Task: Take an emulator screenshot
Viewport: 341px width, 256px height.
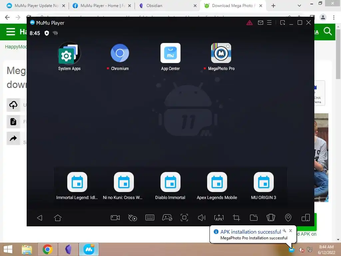Action: 184,218
